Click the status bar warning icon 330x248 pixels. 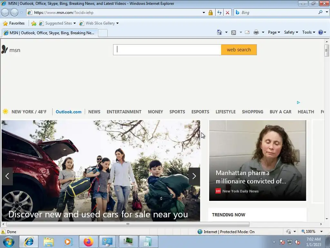(x=3, y=232)
